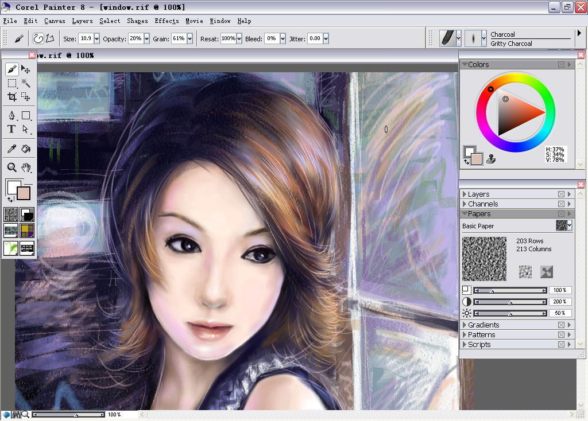The image size is (588, 421).
Task: Select the Rectangular Selection tool
Action: [11, 83]
